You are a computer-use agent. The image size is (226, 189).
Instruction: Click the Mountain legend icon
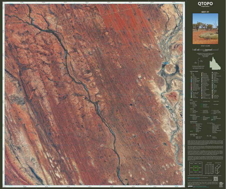click(212, 92)
